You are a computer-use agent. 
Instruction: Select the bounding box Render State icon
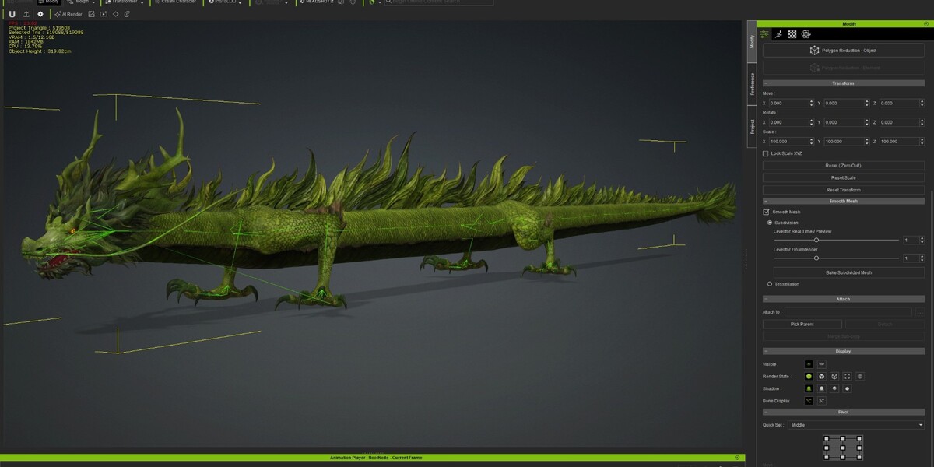tap(847, 376)
